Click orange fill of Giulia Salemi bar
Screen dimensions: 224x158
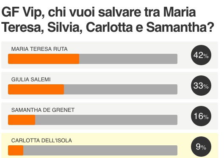click(x=36, y=89)
